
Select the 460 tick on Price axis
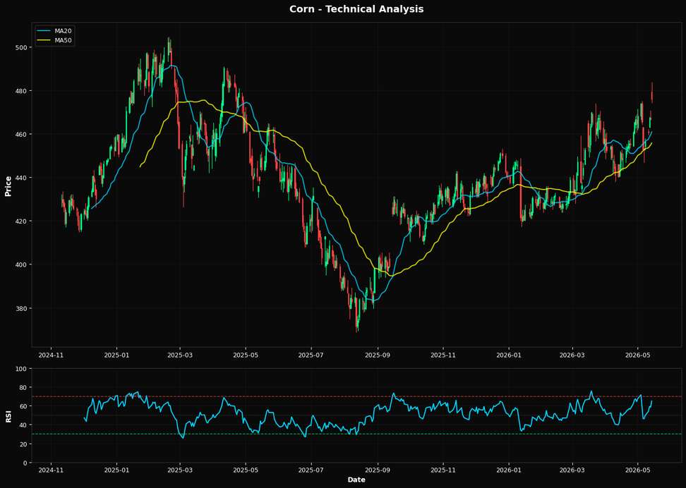coord(23,134)
